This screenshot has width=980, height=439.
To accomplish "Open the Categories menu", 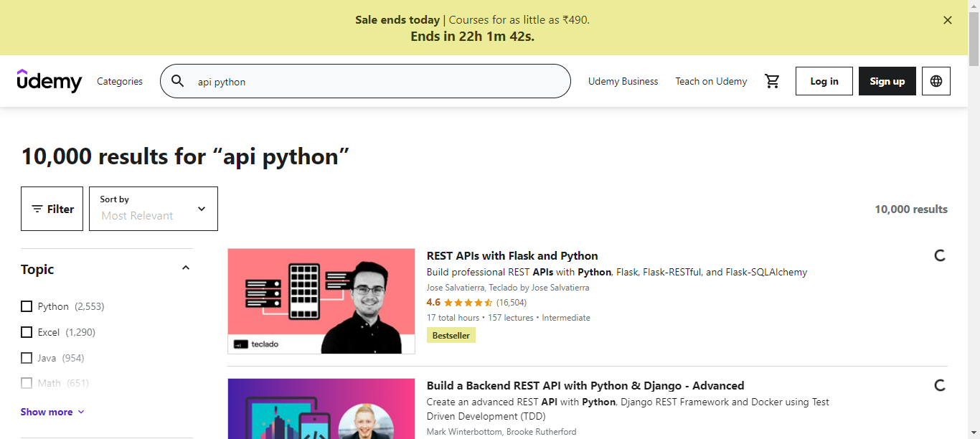I will pos(120,81).
